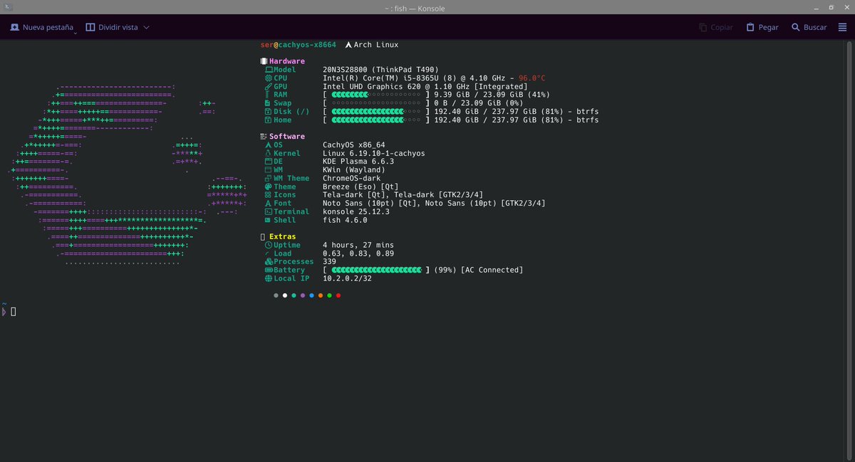This screenshot has height=462, width=855.
Task: Open the Nueva pestaña profile dropdown arrow
Action: (x=74, y=32)
